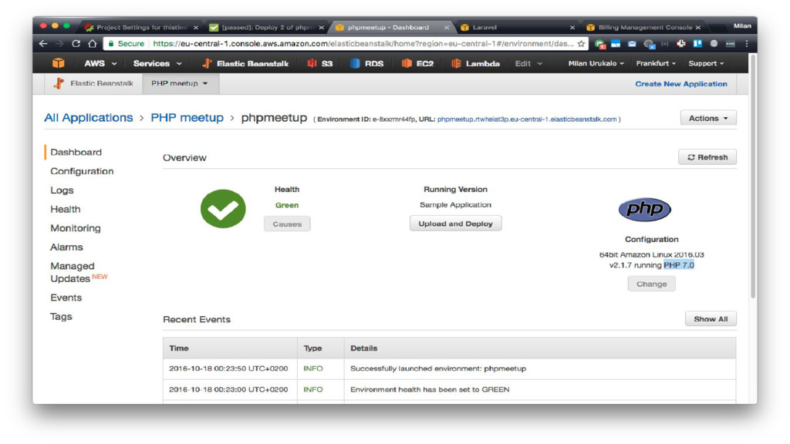
Task: Click the blue mail envelope extension icon
Action: (x=632, y=44)
